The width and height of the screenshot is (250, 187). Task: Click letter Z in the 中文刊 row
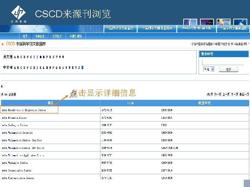(x=79, y=68)
